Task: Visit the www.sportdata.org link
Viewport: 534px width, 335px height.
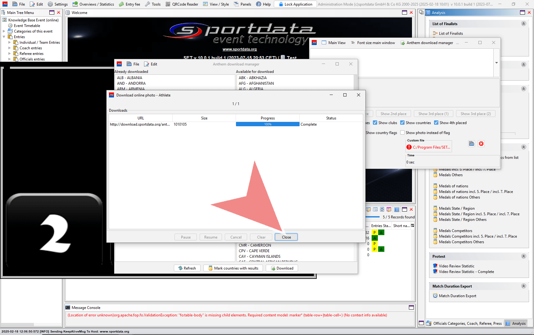Action: click(x=240, y=49)
